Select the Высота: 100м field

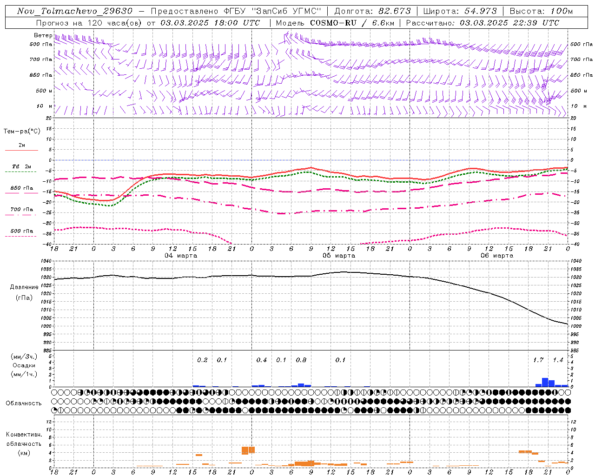541,11
